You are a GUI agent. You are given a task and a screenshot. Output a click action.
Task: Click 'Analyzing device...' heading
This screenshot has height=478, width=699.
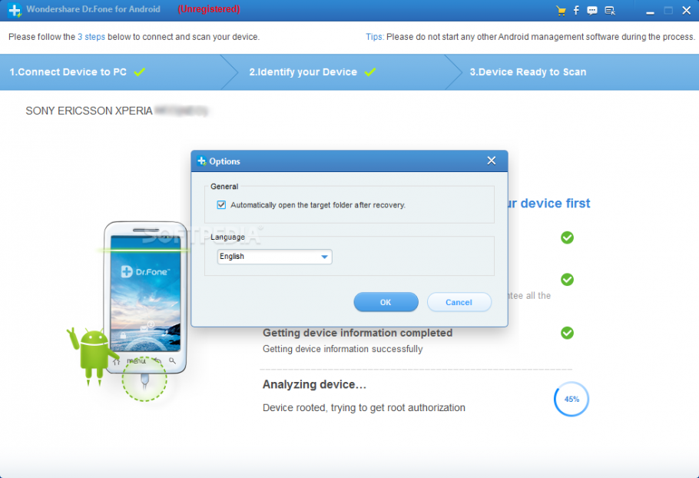coord(314,384)
